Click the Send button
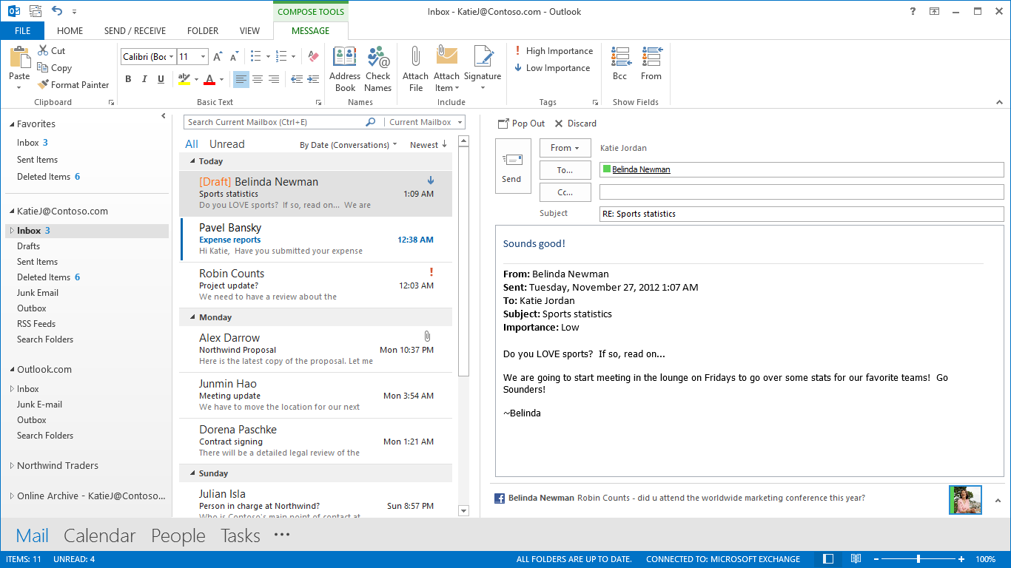 (x=512, y=166)
